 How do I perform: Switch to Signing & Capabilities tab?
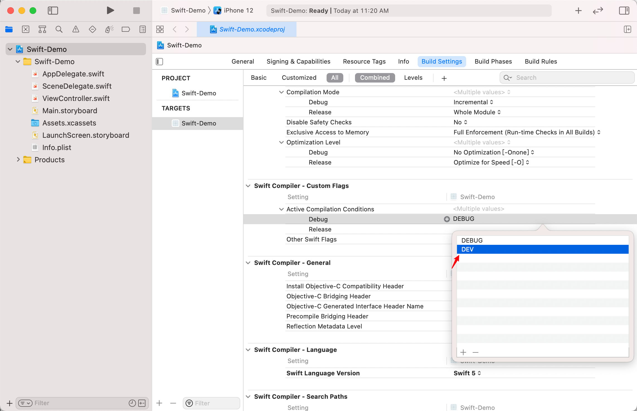[298, 62]
